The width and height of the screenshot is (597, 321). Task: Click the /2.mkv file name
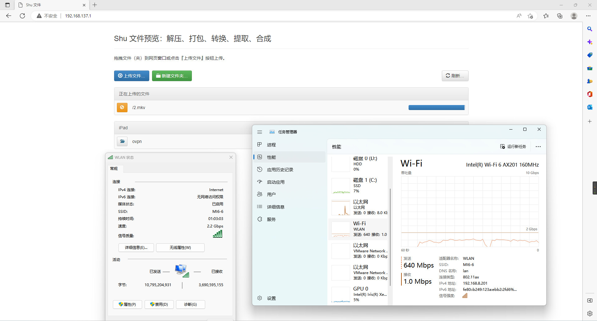139,108
